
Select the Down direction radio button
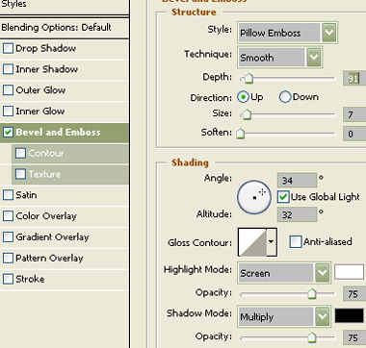[x=285, y=97]
